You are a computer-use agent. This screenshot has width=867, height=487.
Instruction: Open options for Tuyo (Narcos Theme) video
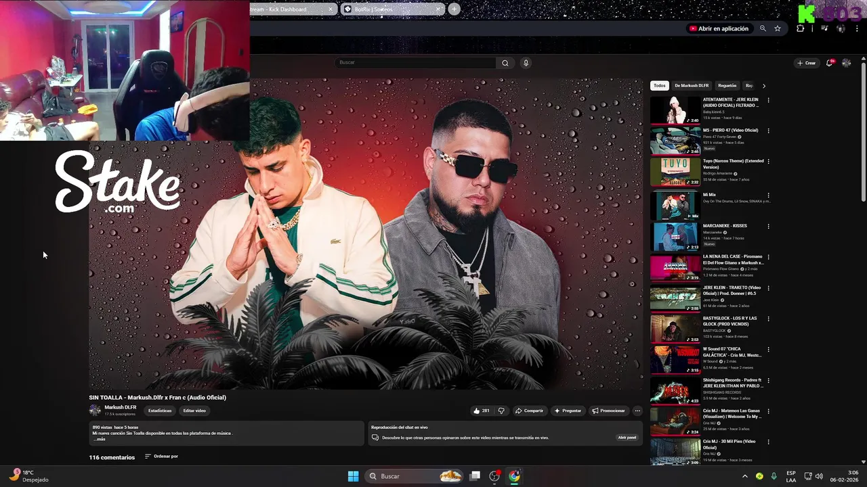(768, 162)
